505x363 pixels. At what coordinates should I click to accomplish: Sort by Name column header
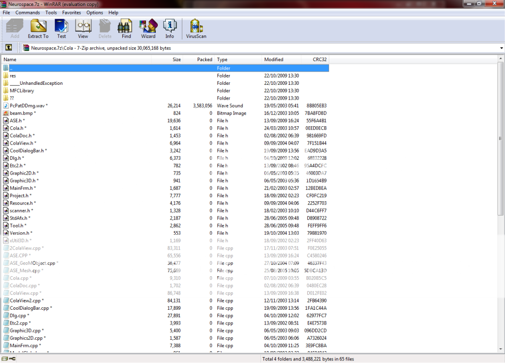(x=74, y=59)
